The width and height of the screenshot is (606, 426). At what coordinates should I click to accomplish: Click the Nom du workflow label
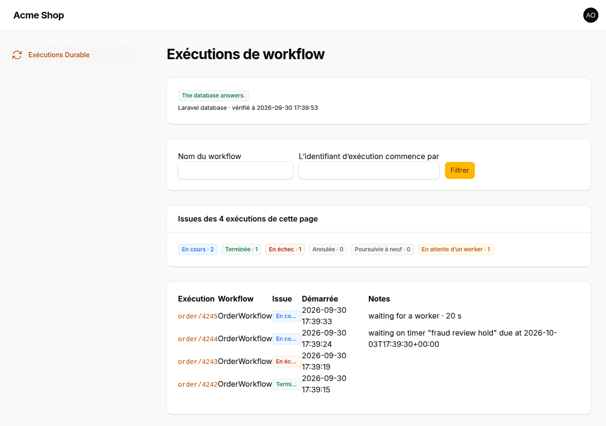210,157
